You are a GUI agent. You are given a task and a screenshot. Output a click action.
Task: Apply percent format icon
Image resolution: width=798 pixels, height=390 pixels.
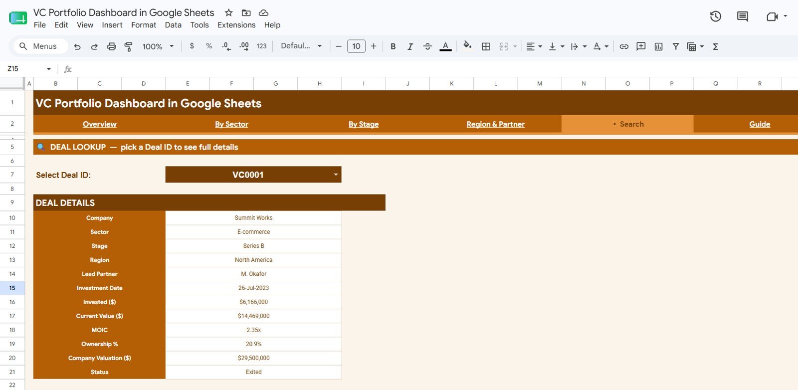point(209,46)
